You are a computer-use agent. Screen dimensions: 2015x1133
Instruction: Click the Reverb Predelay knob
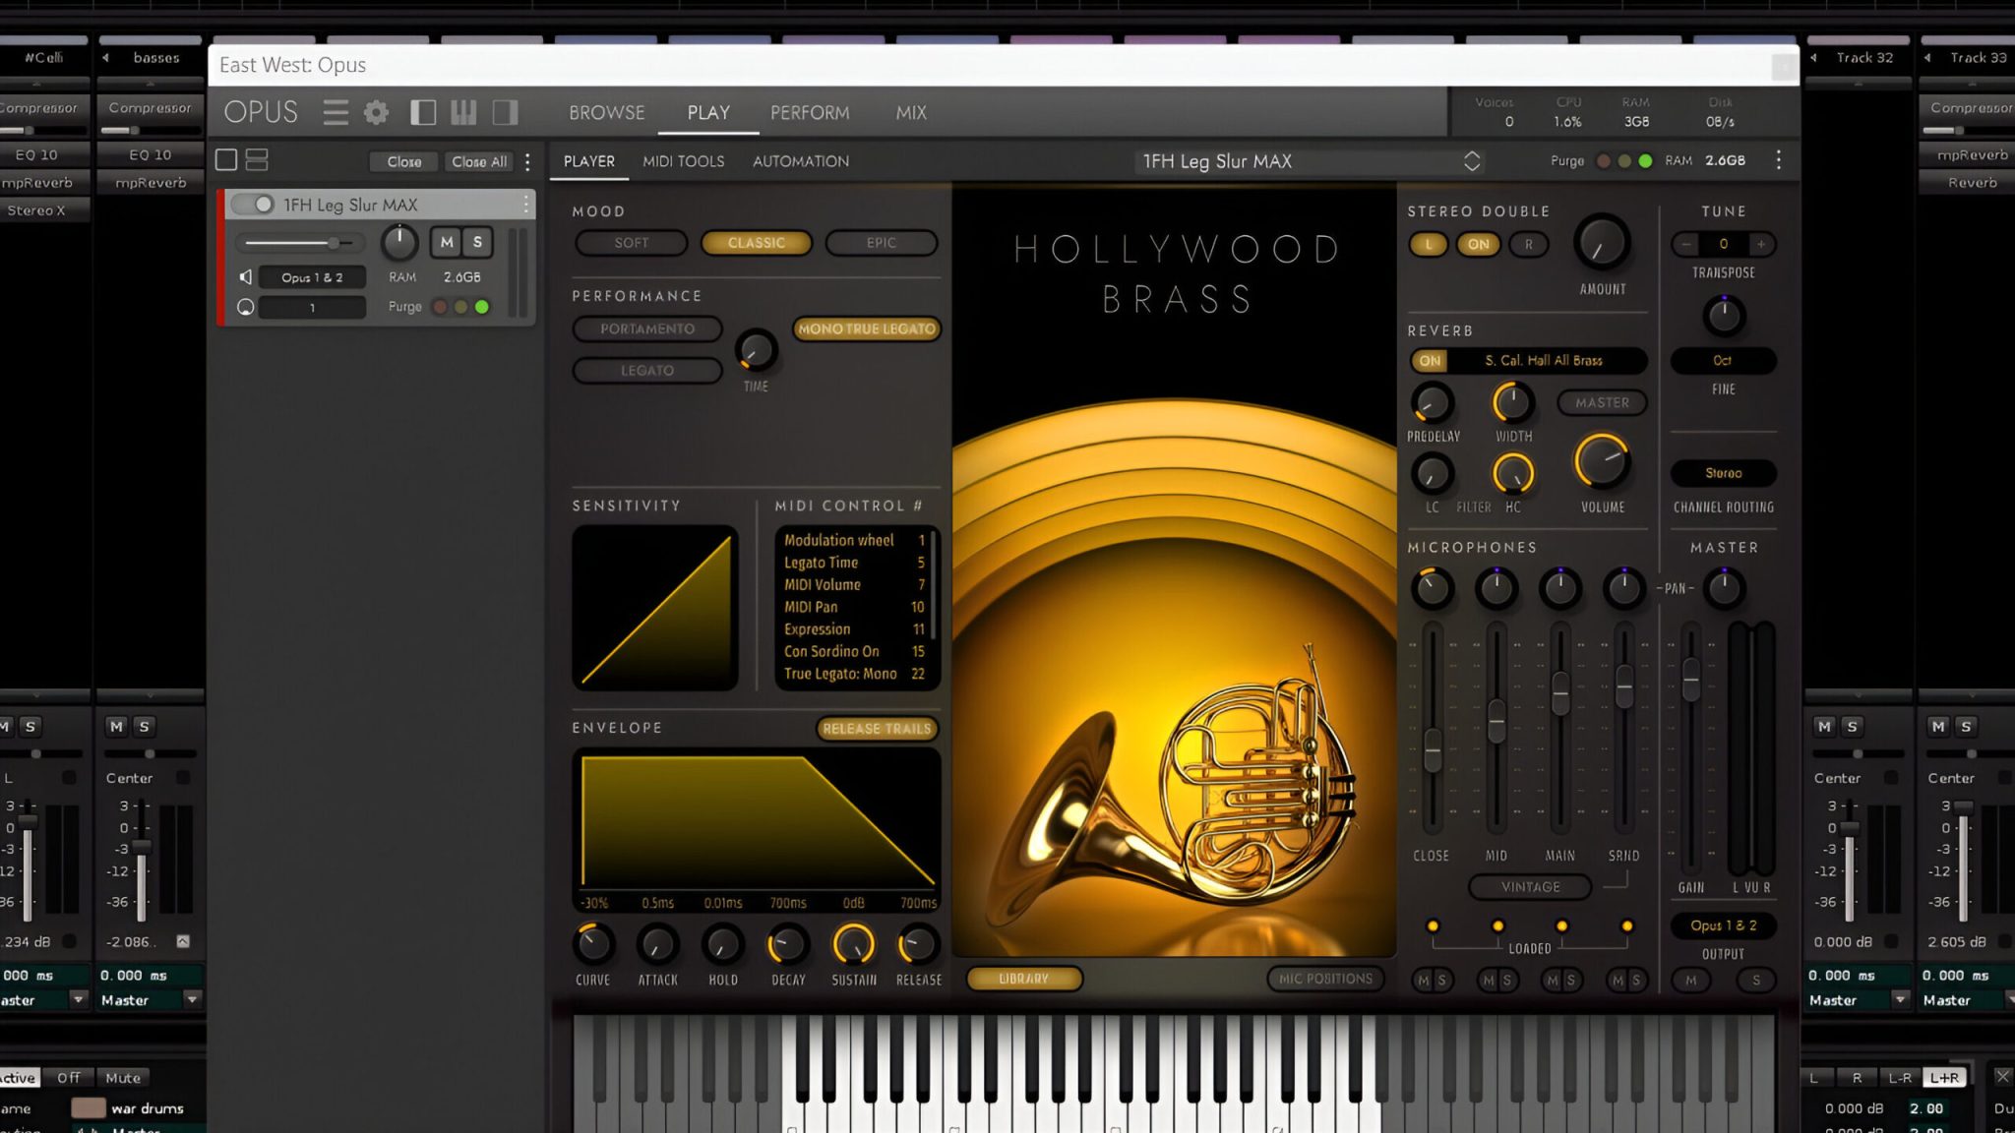point(1433,402)
